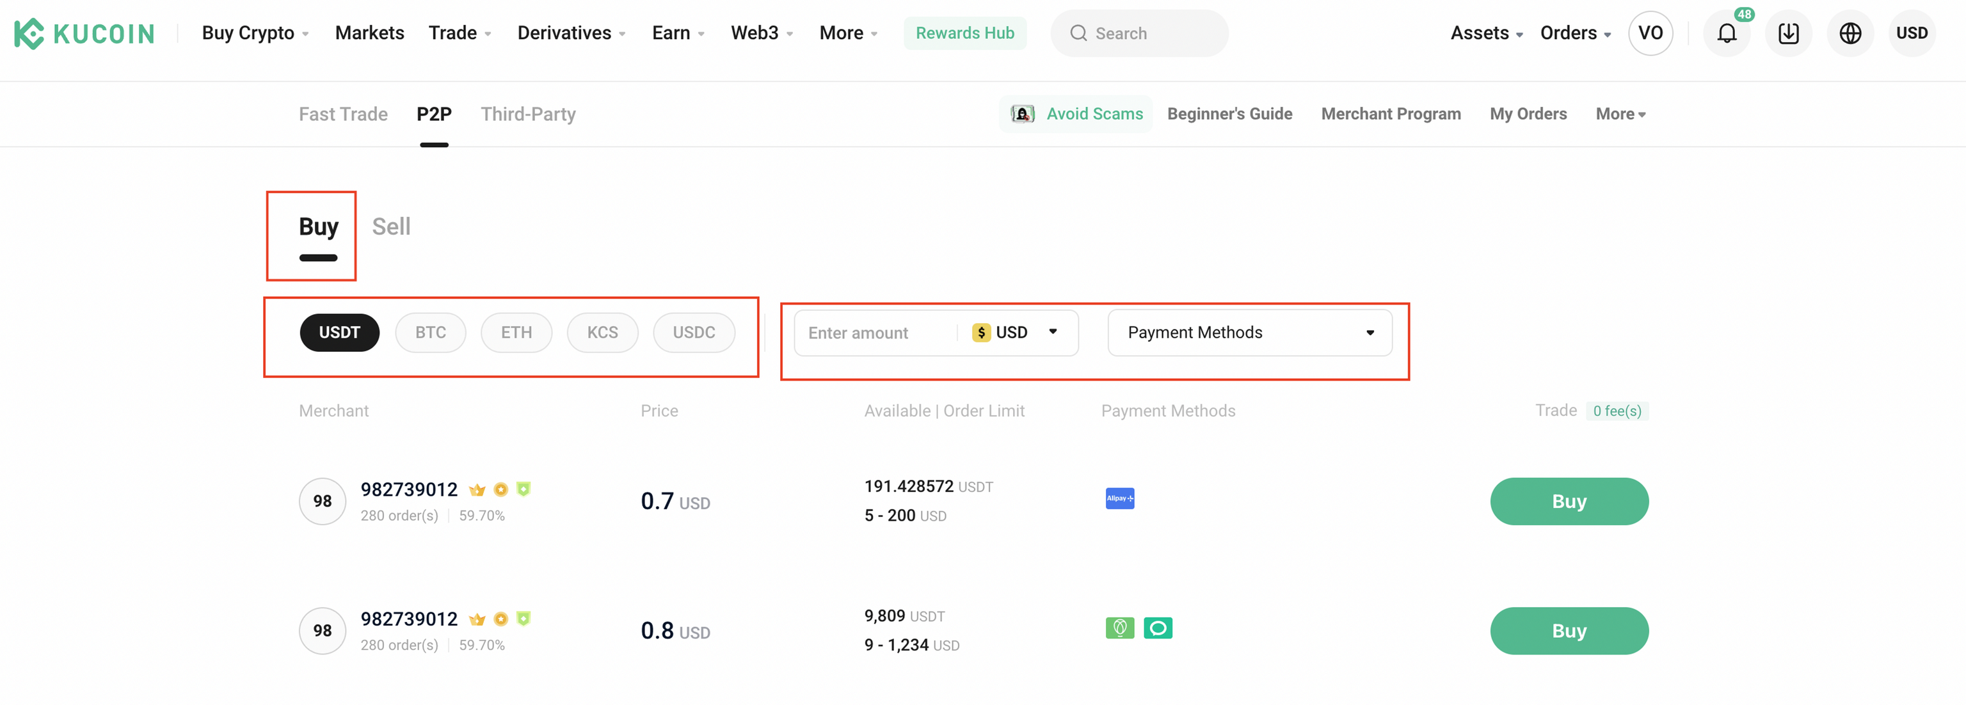
Task: Click Buy for the 0.8 USD offer
Action: [1569, 631]
